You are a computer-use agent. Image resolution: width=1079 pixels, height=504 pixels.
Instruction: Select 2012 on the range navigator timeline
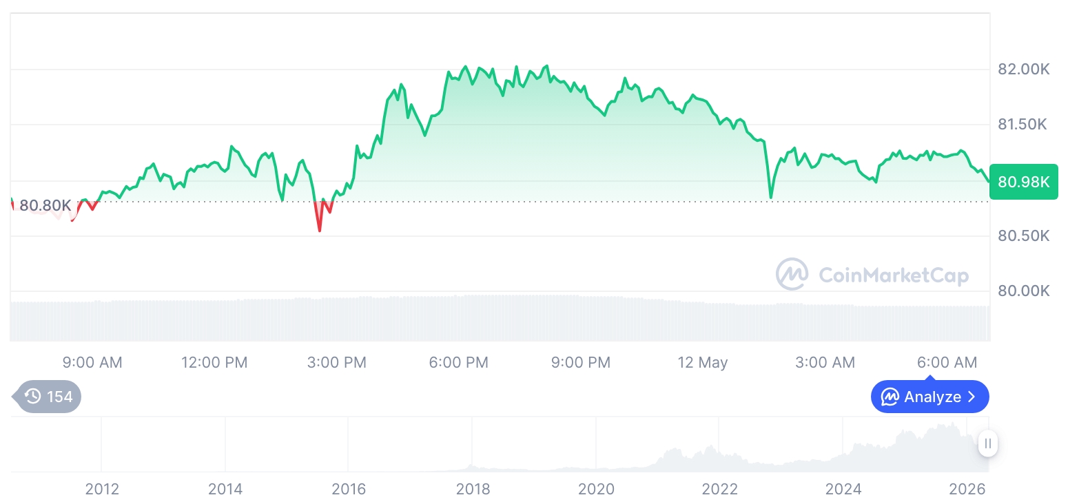(102, 489)
